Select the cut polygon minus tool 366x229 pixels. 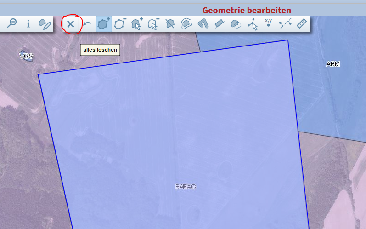pyautogui.click(x=120, y=24)
